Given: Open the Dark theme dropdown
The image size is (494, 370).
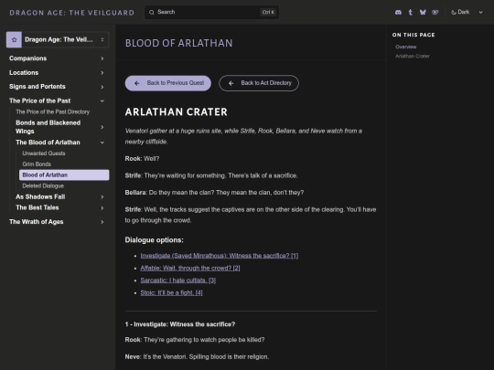Looking at the screenshot, I should 467,12.
